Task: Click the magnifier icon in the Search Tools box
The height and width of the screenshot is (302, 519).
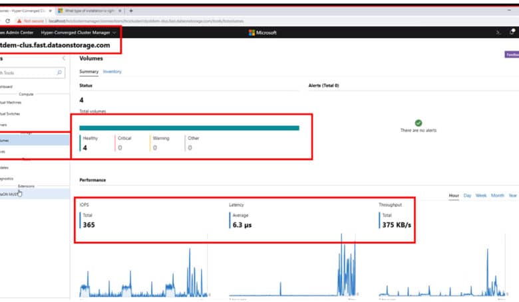Action: 60,72
